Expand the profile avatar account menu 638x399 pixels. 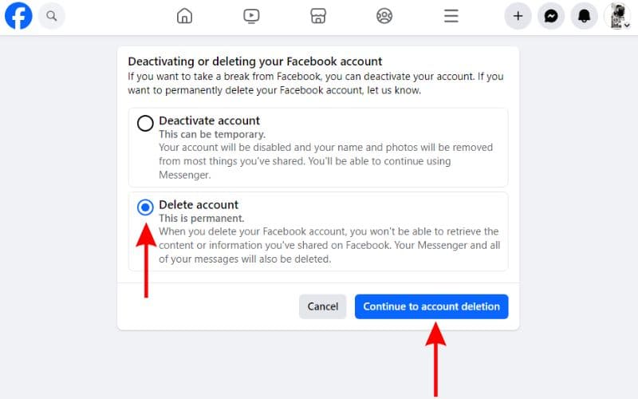(x=617, y=16)
